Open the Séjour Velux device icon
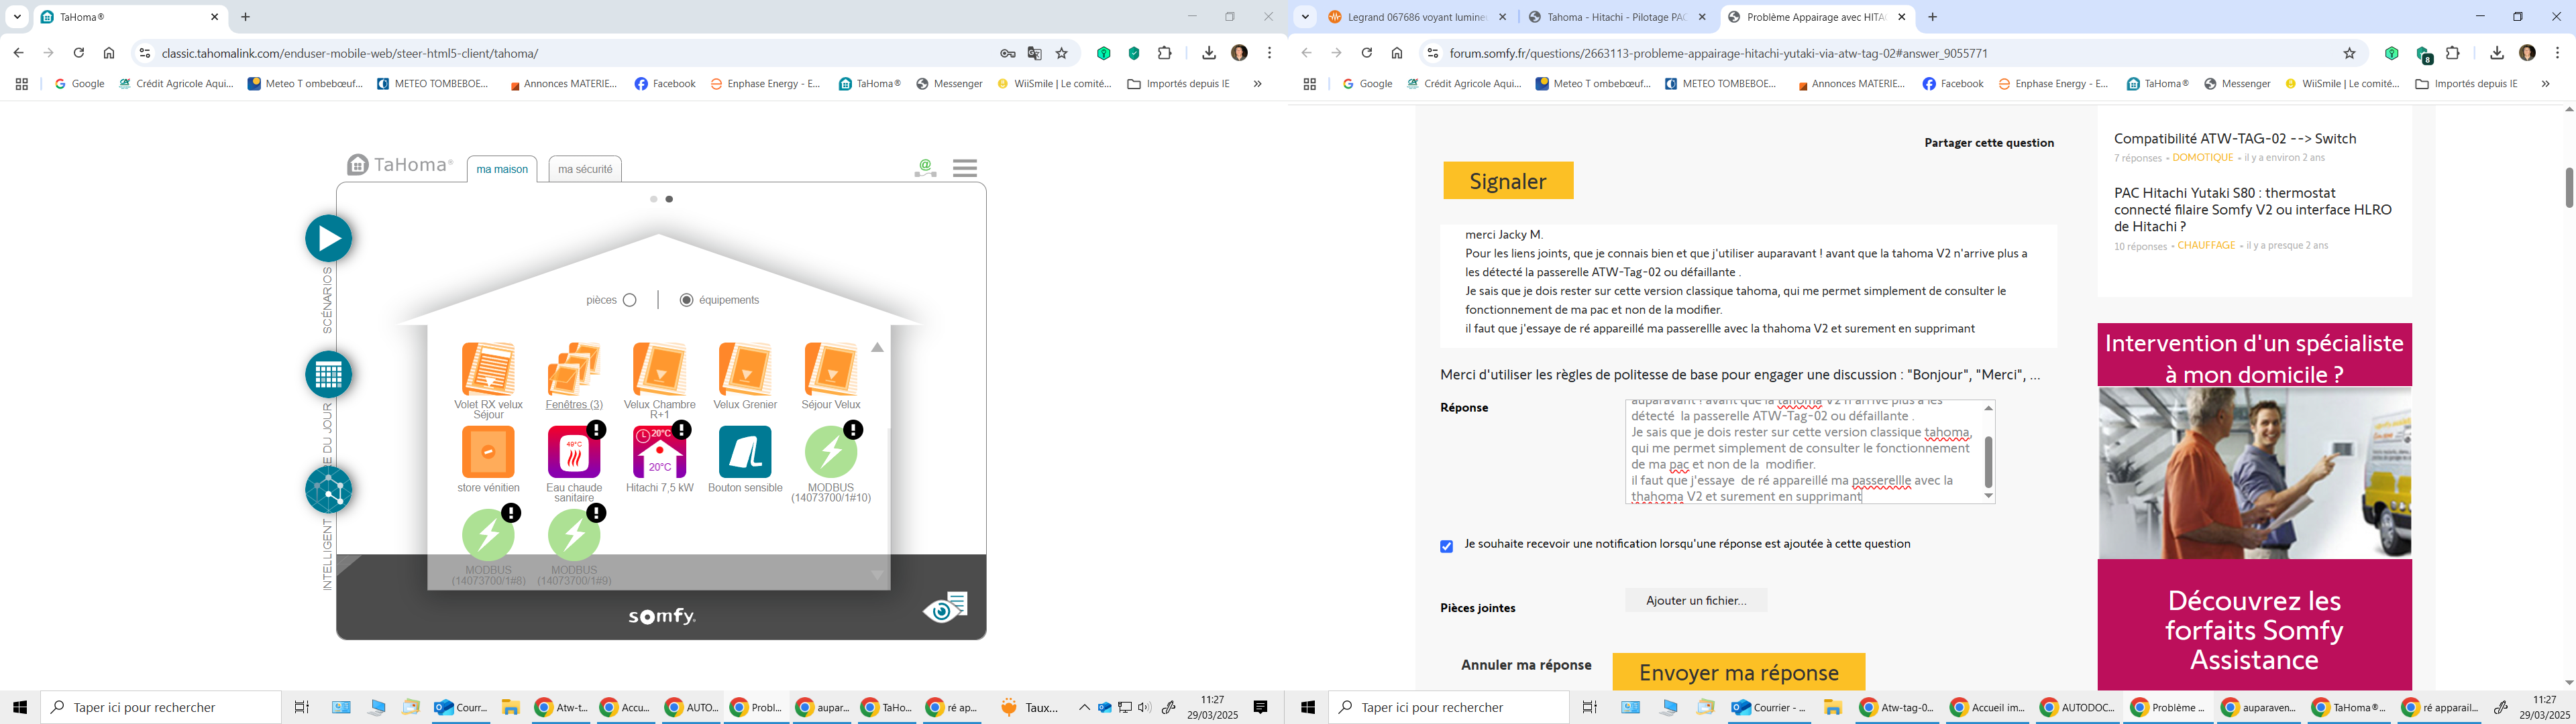The height and width of the screenshot is (724, 2576). [831, 369]
